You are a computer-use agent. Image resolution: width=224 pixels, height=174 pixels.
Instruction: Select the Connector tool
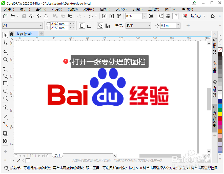(x=5, y=124)
